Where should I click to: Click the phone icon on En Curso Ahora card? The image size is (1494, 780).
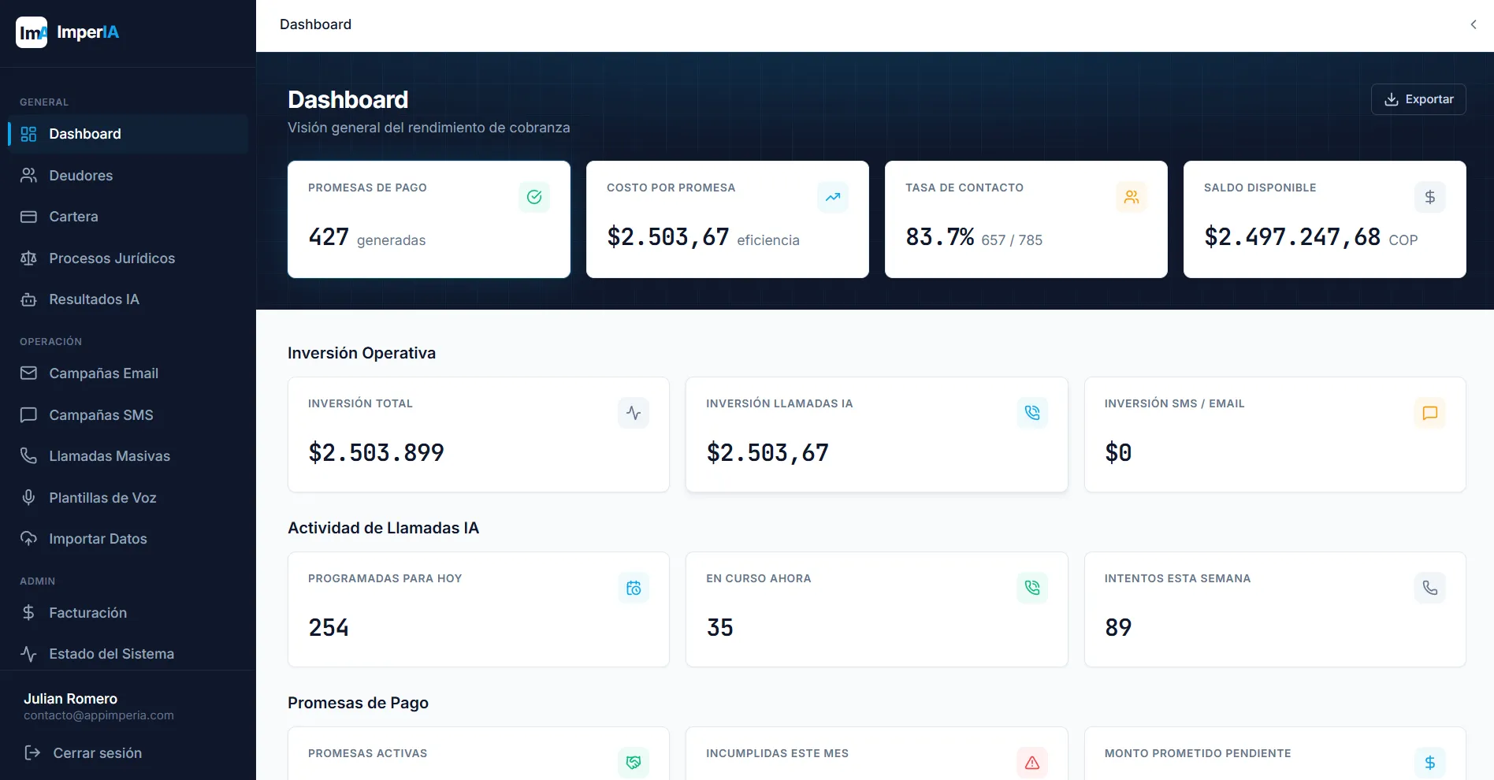(x=1032, y=588)
